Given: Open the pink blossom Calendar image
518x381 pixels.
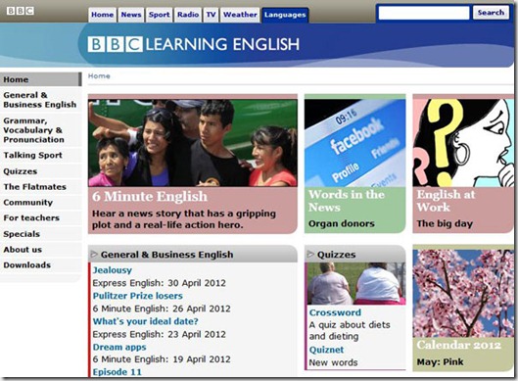Looking at the screenshot, I should click(463, 294).
